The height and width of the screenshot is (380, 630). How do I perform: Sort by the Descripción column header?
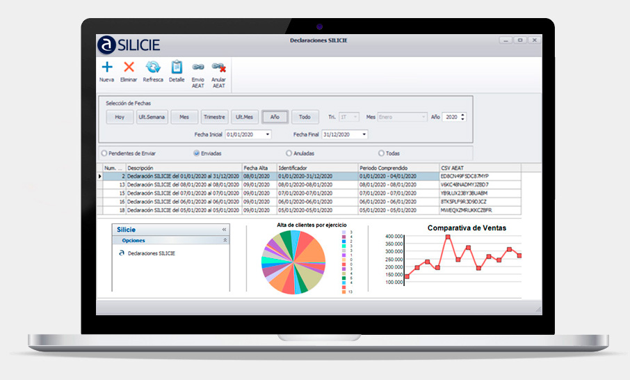(x=183, y=168)
